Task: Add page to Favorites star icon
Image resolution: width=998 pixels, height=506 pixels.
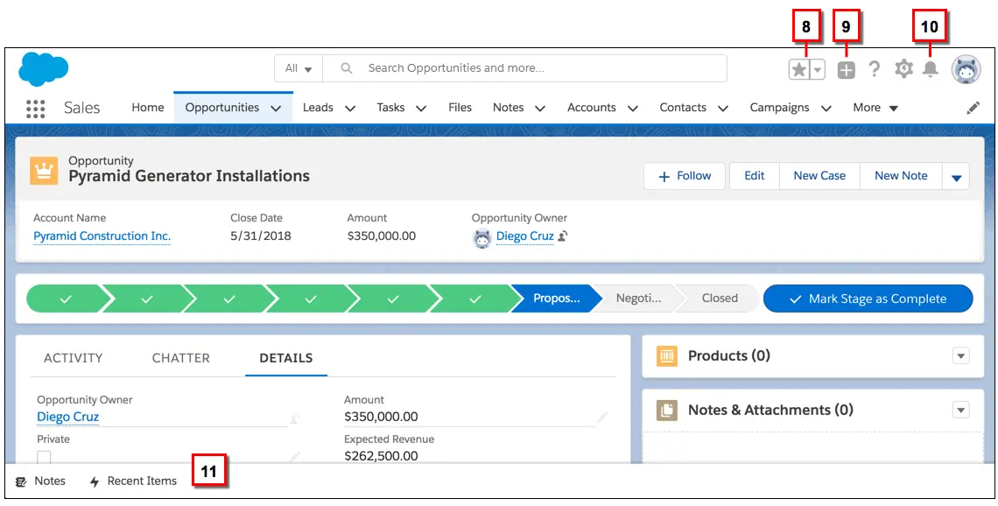Action: pyautogui.click(x=798, y=69)
